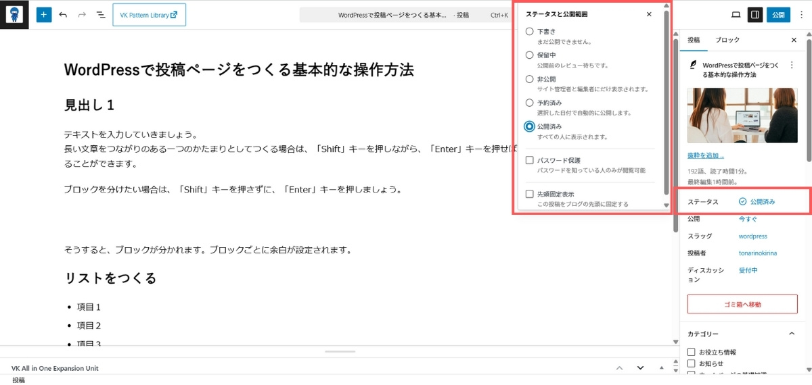Click the featured image thumbnail
812x385 pixels.
point(743,115)
